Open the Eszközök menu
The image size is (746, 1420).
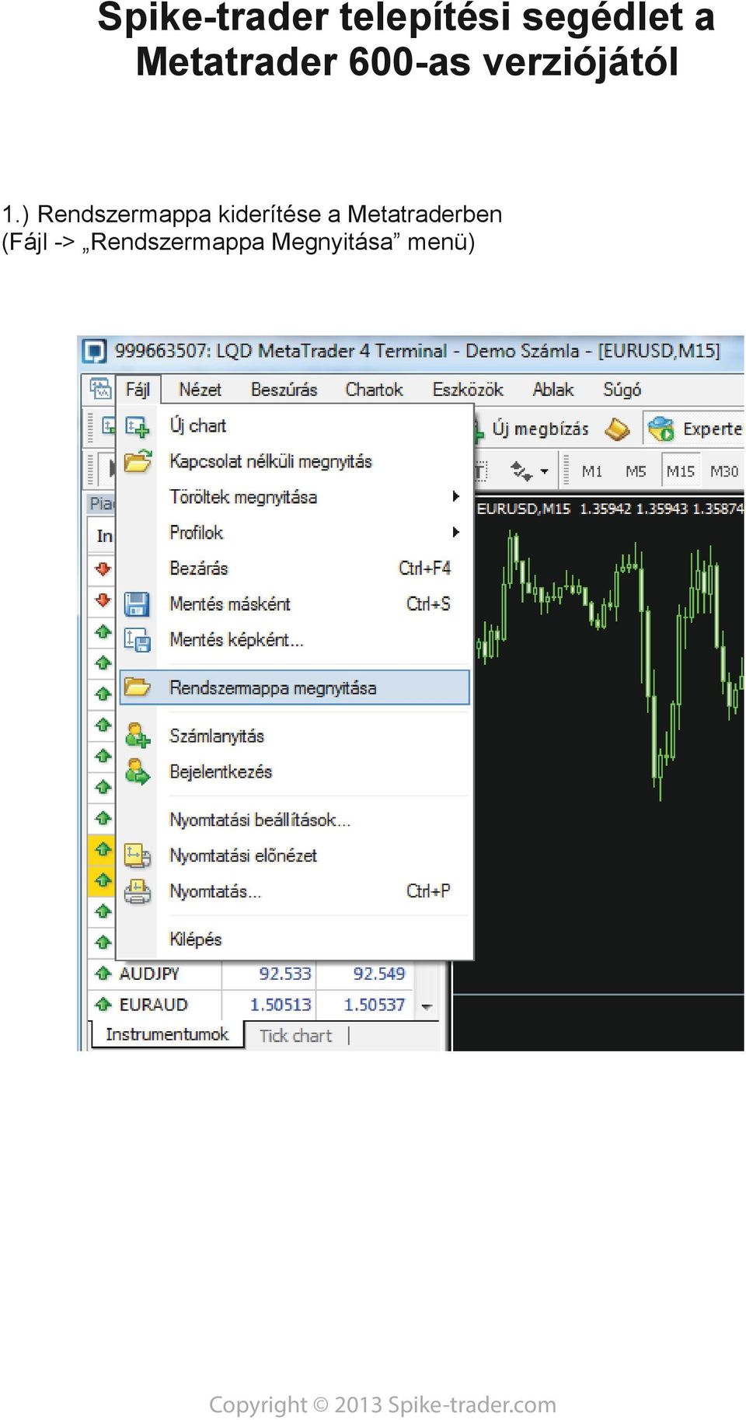tap(468, 390)
